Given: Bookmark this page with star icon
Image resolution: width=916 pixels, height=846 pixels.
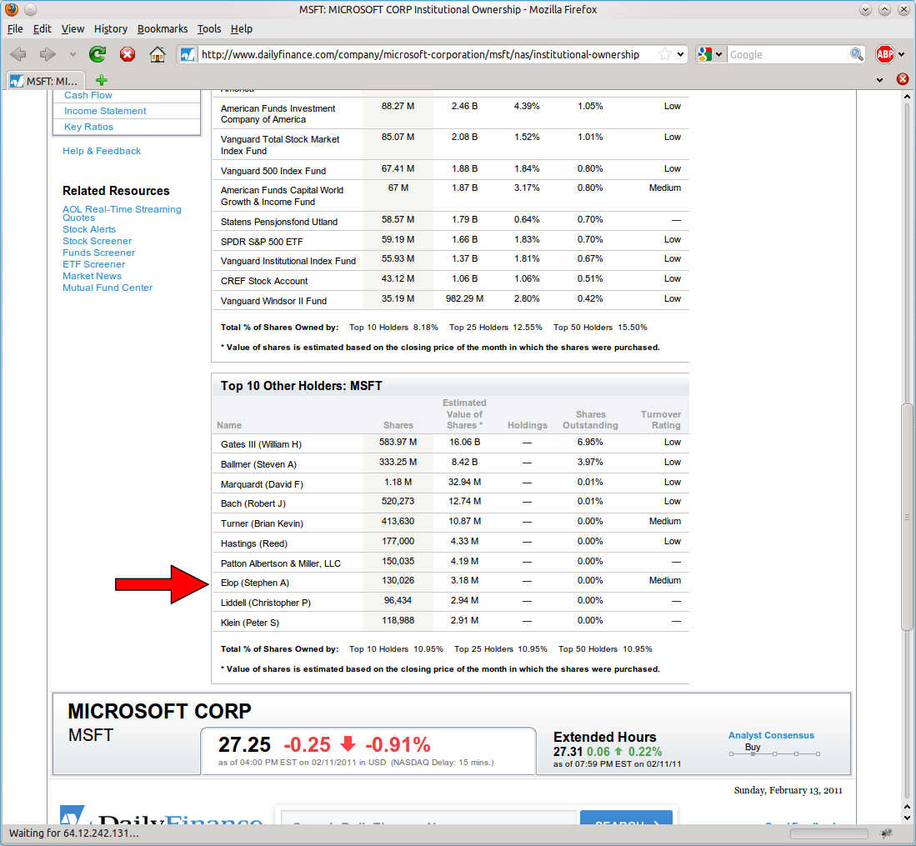Looking at the screenshot, I should pos(664,54).
